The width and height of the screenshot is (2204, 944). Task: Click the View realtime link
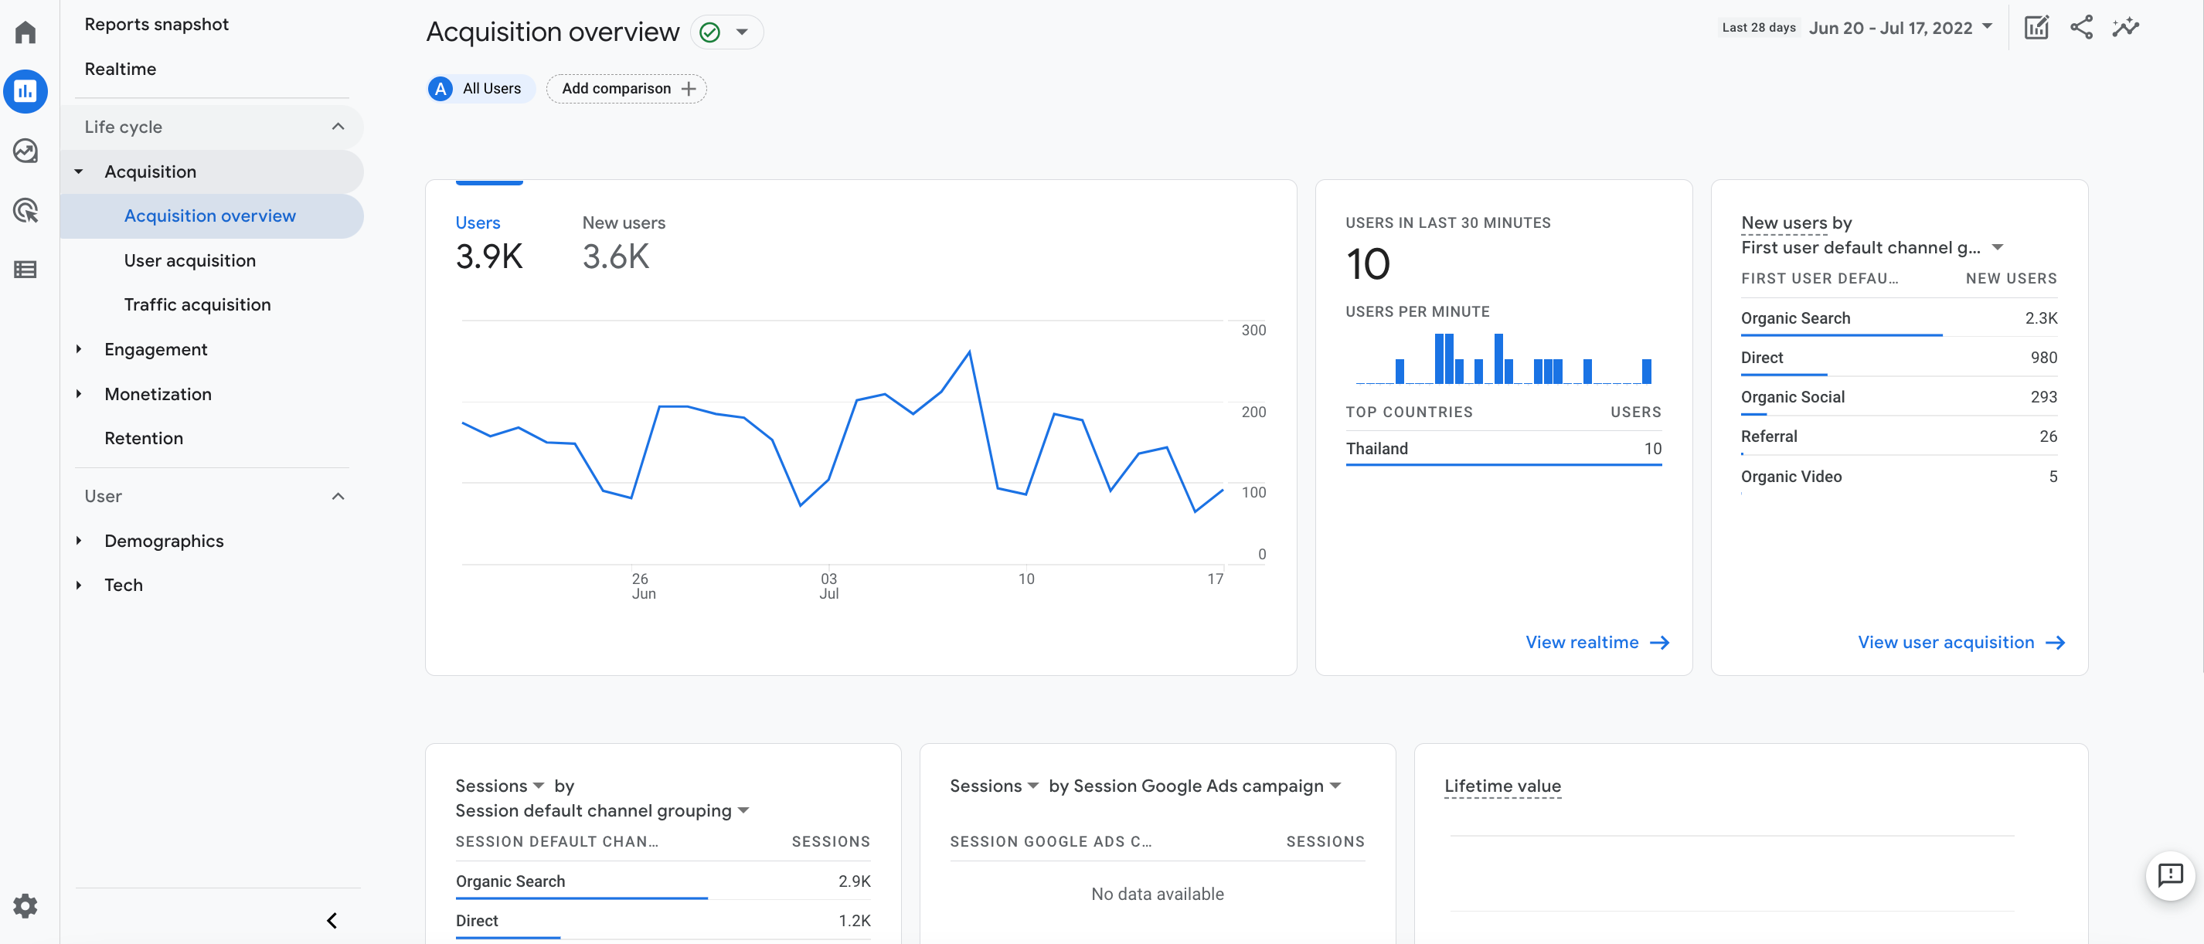(1597, 641)
